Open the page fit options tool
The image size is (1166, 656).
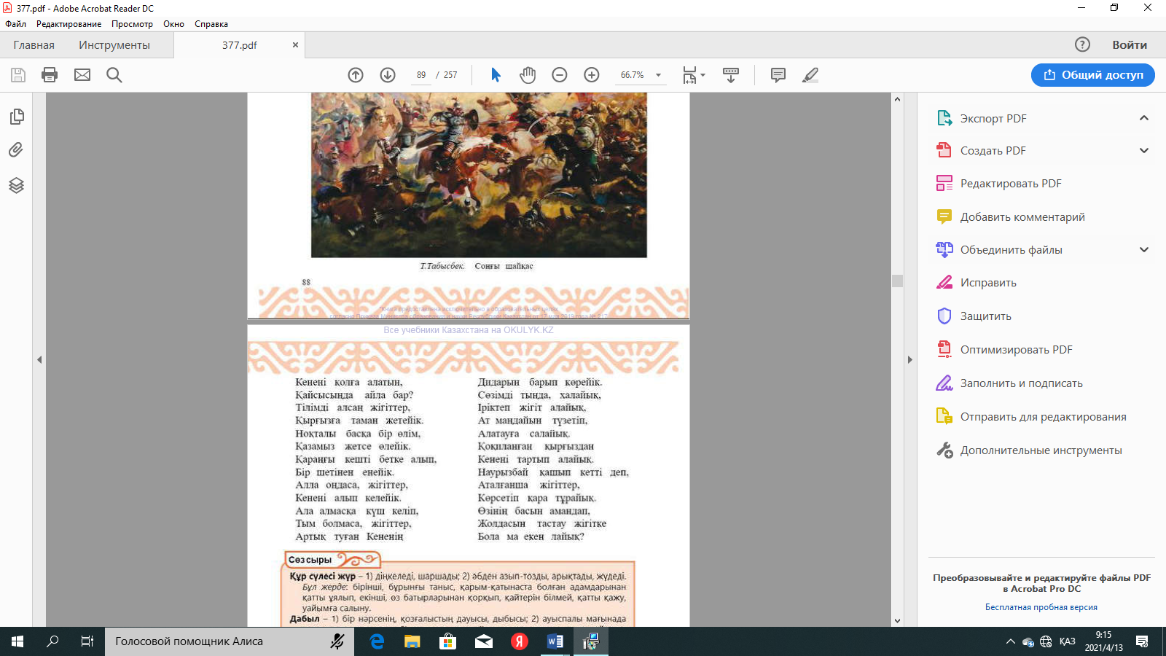coord(689,75)
